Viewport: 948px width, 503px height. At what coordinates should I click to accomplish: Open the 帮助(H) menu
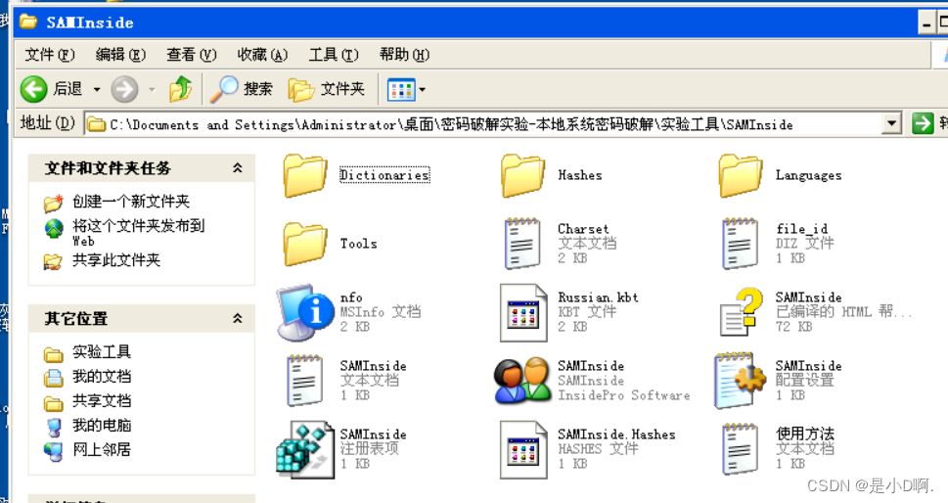point(404,55)
